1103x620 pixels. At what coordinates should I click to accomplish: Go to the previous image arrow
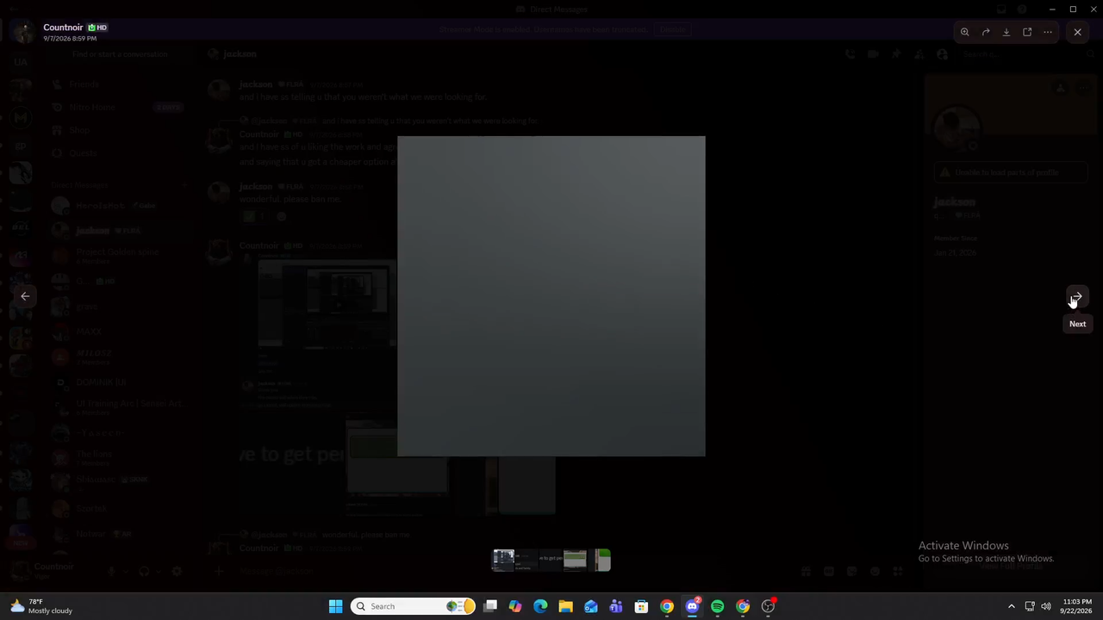point(25,296)
